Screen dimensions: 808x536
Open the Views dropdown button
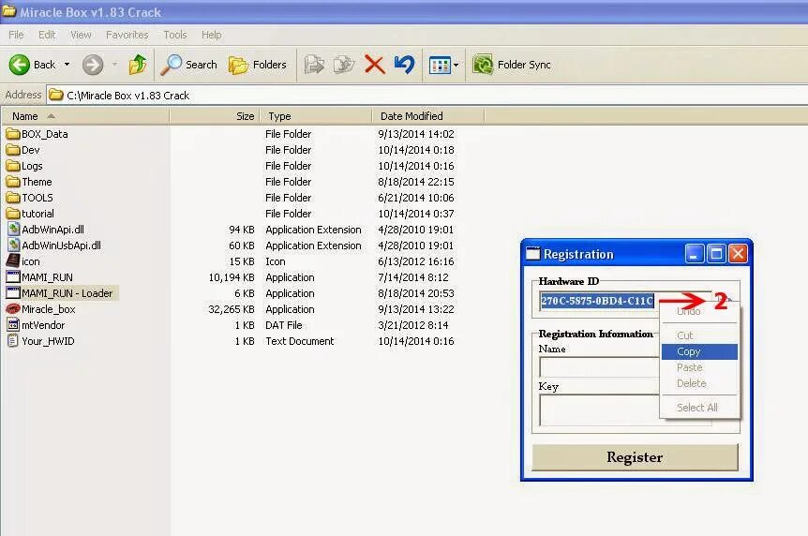443,65
